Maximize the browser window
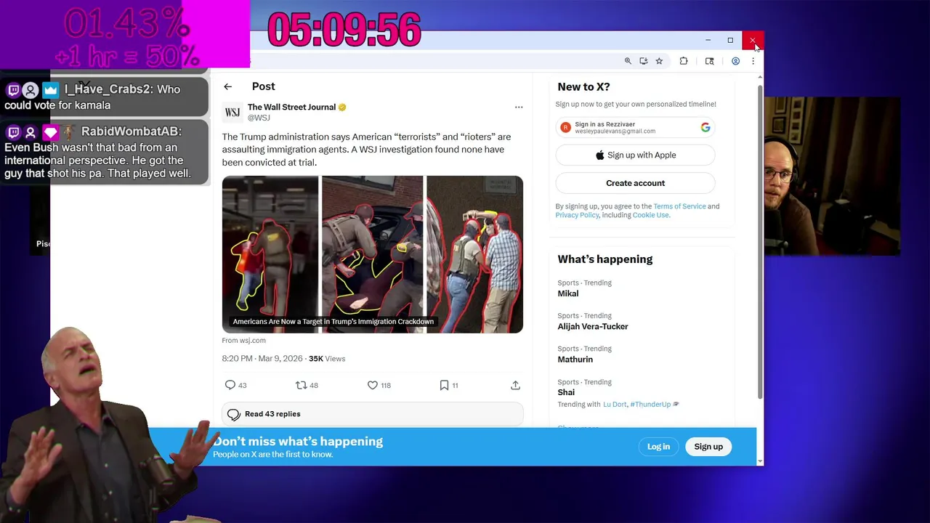The width and height of the screenshot is (930, 523). pyautogui.click(x=730, y=41)
